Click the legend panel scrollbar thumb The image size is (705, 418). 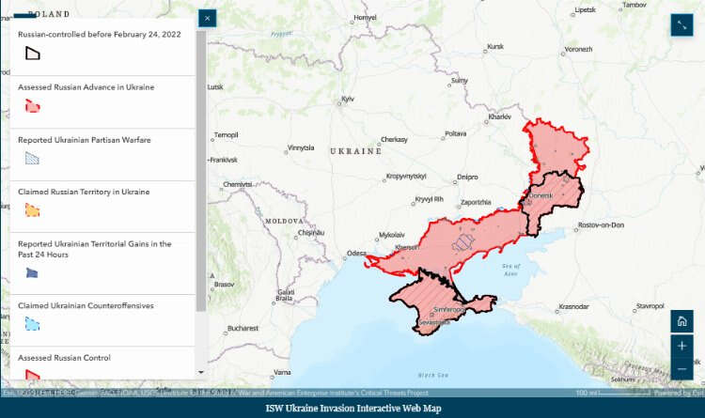tap(201, 169)
